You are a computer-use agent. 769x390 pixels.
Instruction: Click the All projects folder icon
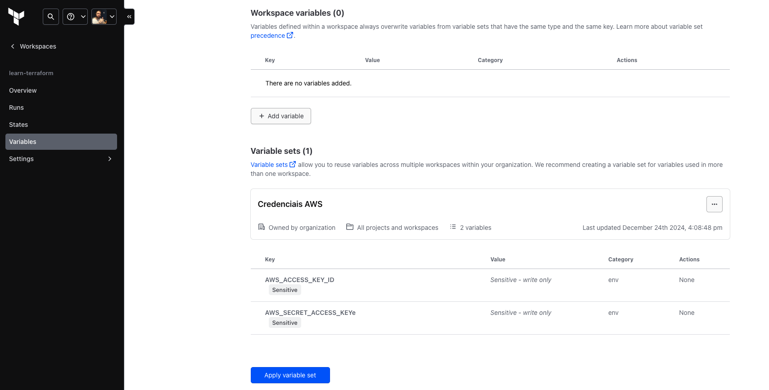350,227
